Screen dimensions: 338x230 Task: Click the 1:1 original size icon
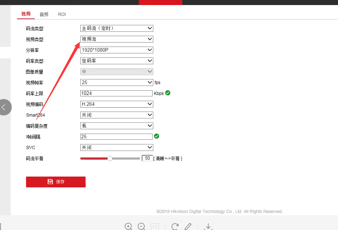155,227
